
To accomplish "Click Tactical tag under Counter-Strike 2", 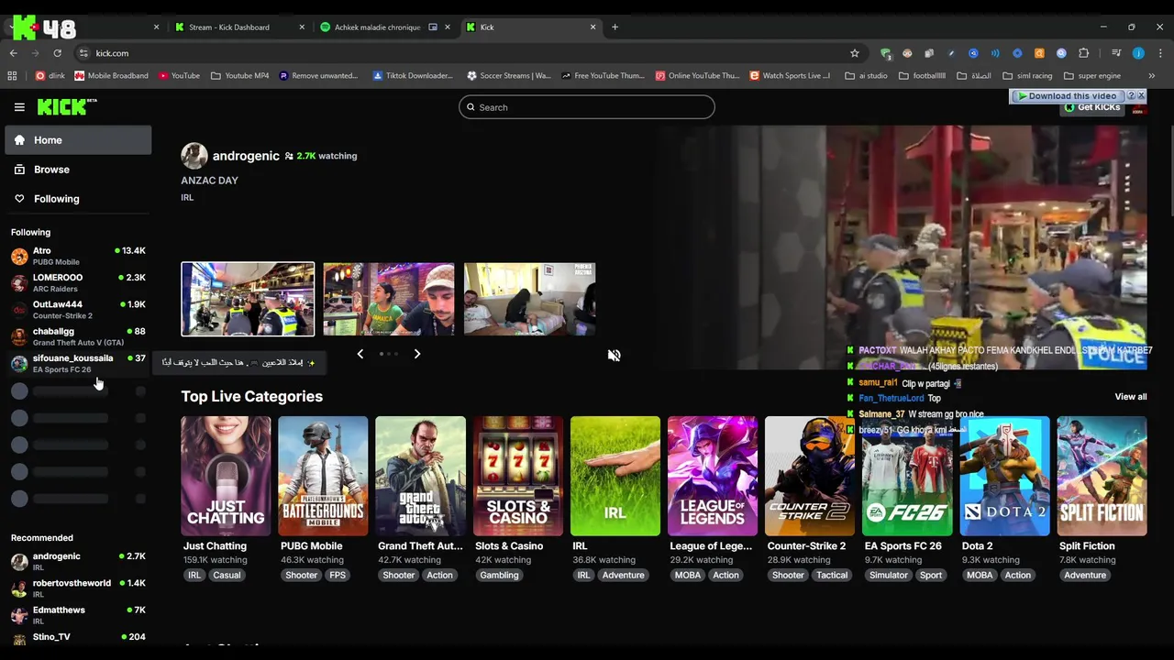I will pos(832,576).
